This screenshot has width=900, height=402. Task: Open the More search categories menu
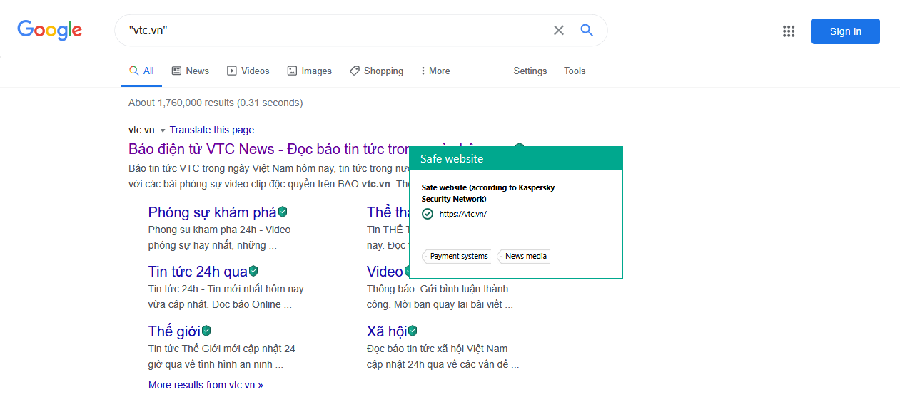[x=435, y=71]
